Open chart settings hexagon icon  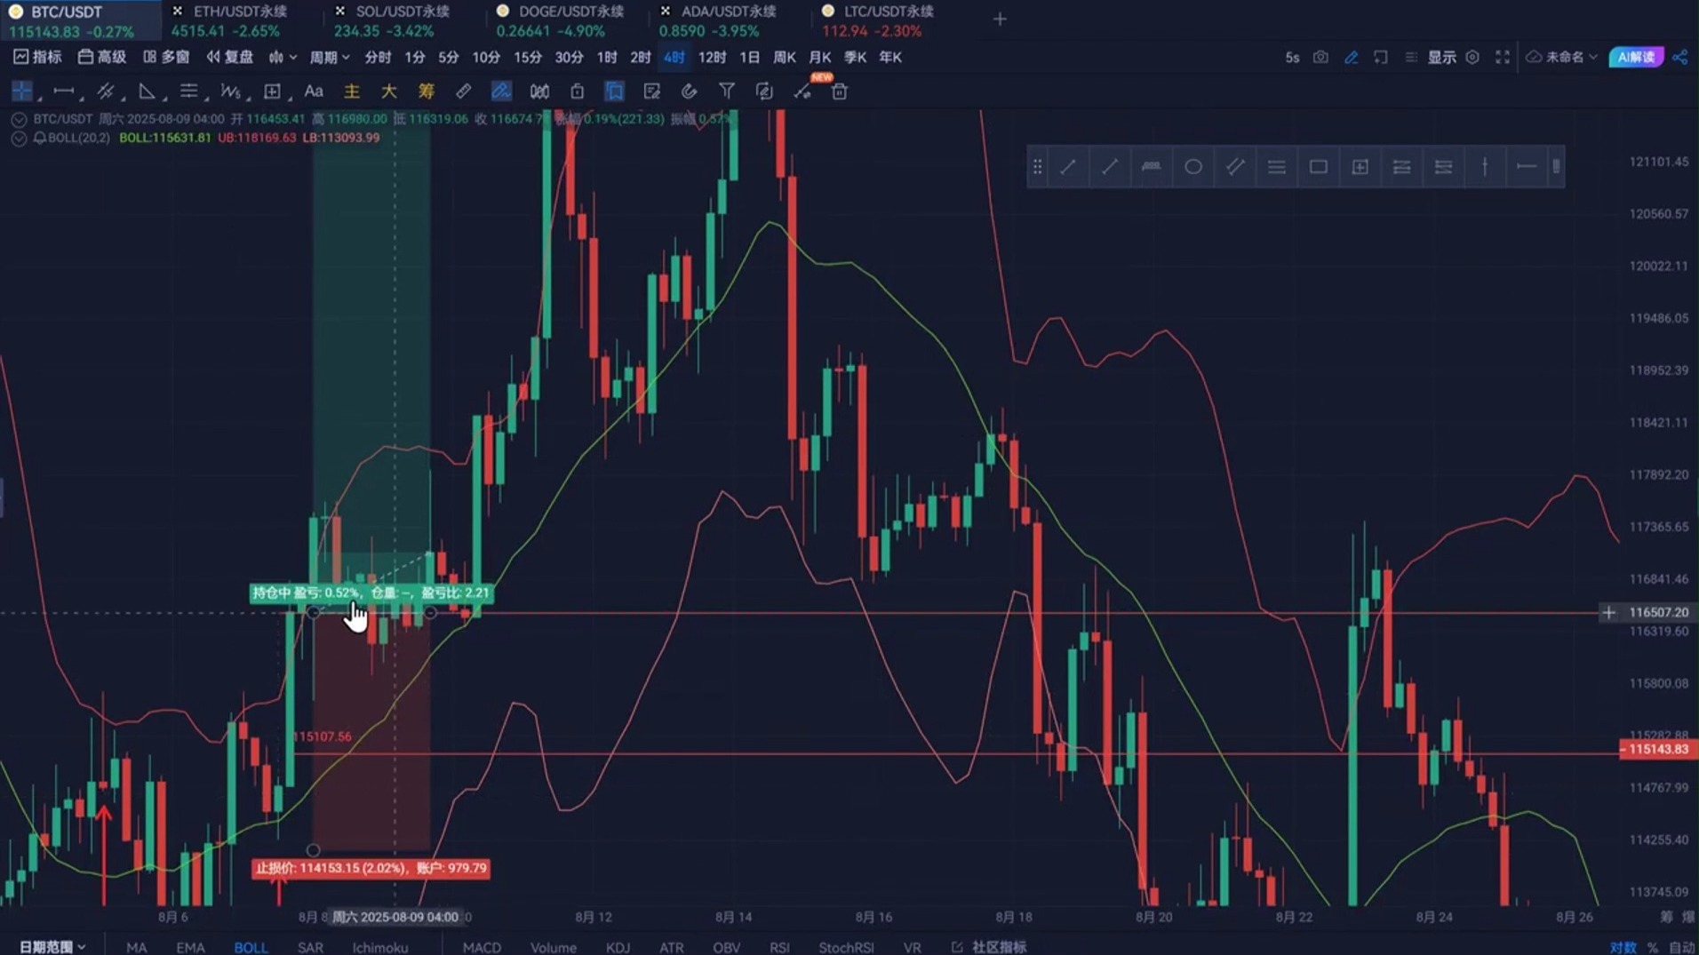1472,57
